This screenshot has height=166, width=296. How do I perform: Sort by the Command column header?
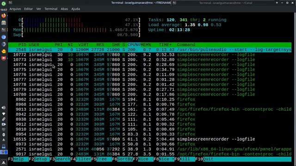click(186, 45)
